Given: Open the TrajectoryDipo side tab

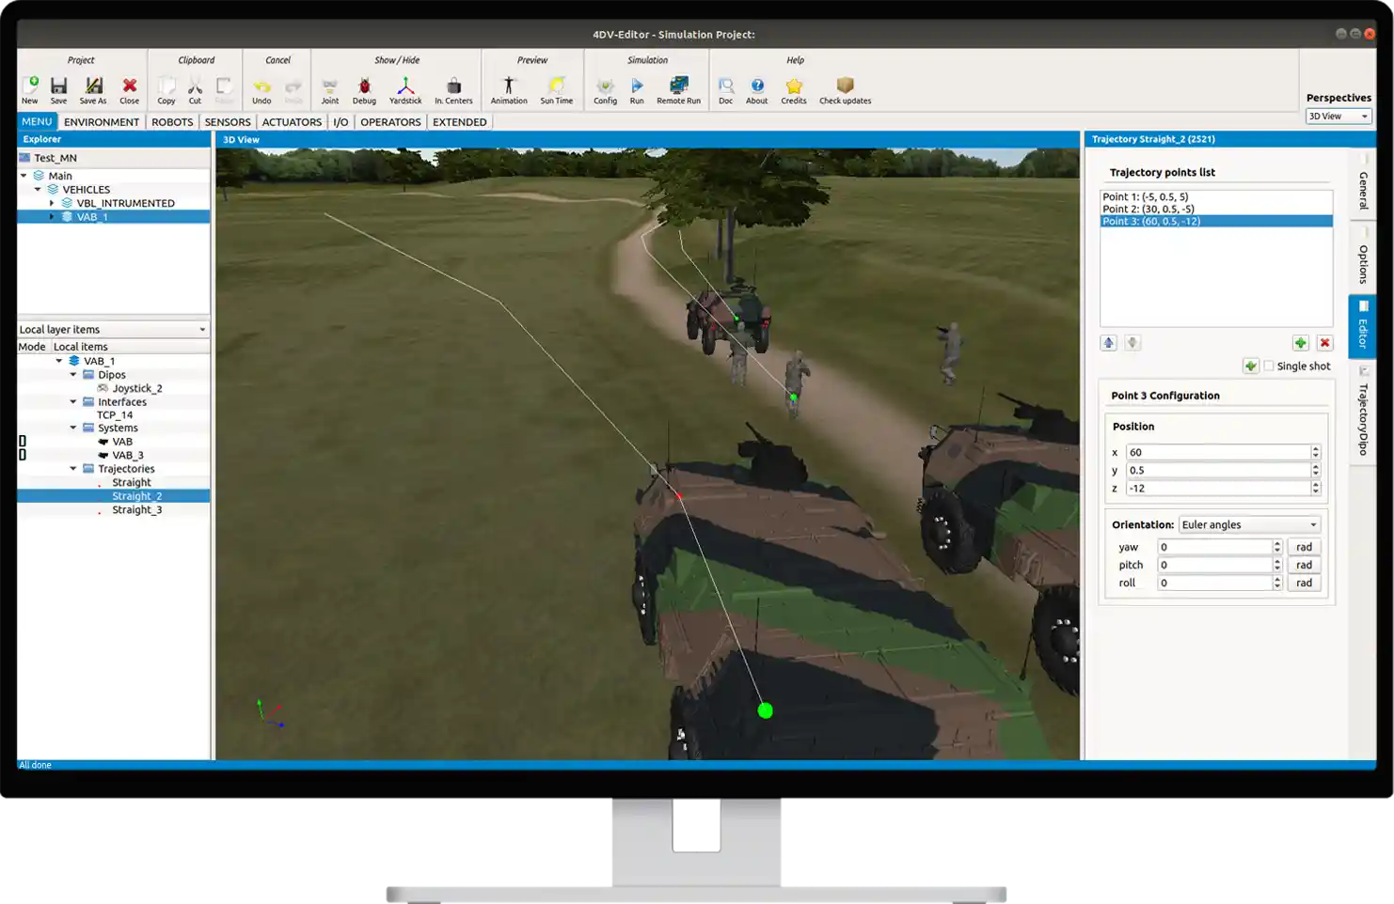Looking at the screenshot, I should pos(1363,413).
